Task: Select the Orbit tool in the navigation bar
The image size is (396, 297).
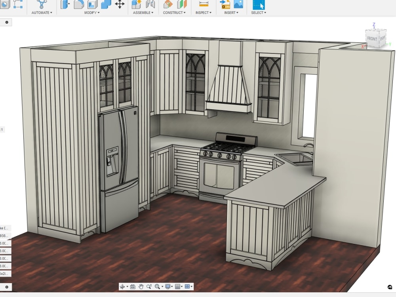Action: [x=122, y=286]
